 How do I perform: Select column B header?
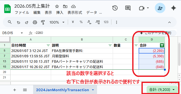click(82, 39)
